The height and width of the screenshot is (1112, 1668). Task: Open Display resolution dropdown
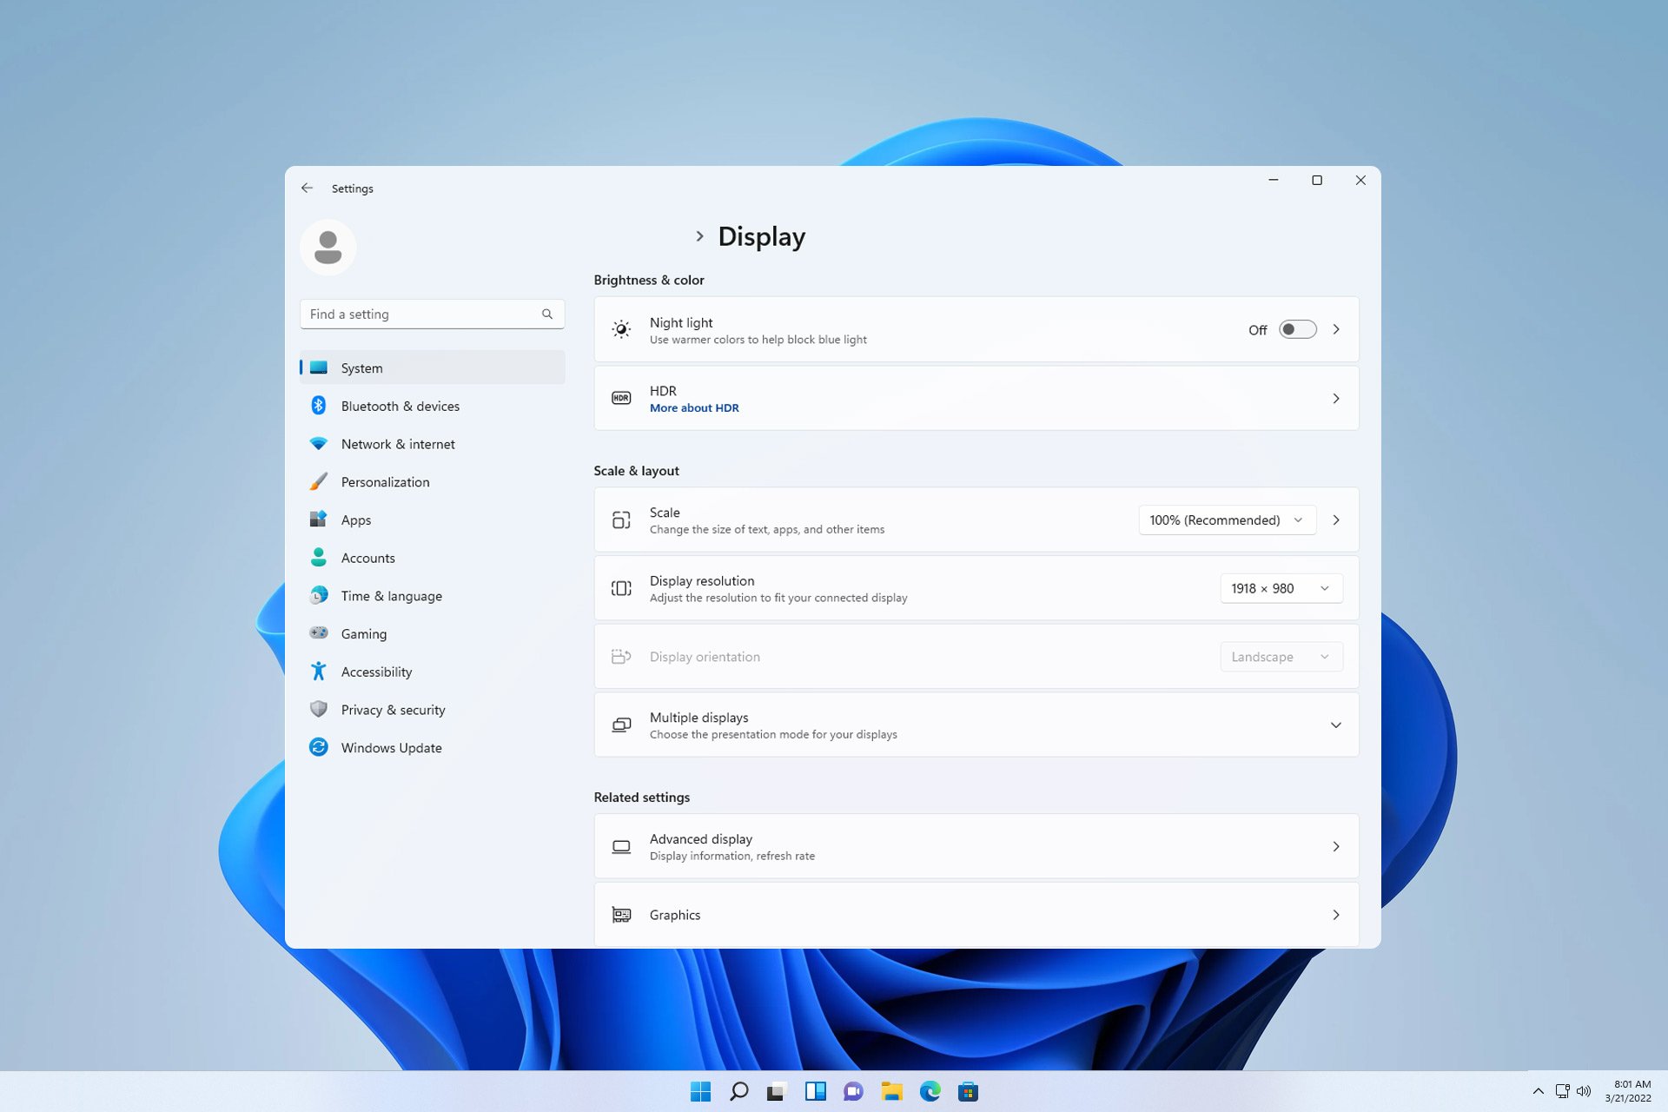(x=1280, y=587)
